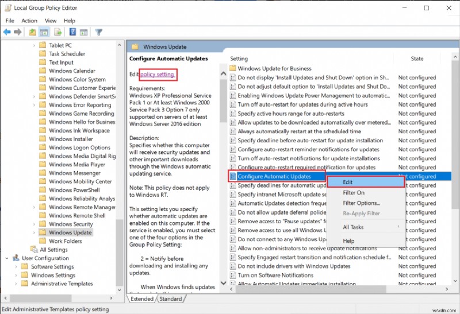Expand the Windows Remote Management node
Viewport: 460px width, 314px height.
[34, 207]
